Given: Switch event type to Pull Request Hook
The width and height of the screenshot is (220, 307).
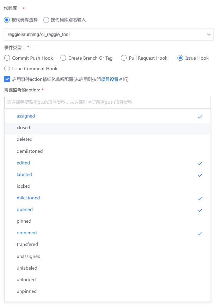Looking at the screenshot, I should tap(124, 58).
